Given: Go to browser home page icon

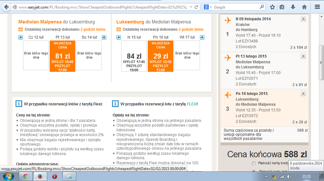Looking at the screenshot, I should tap(304, 7).
